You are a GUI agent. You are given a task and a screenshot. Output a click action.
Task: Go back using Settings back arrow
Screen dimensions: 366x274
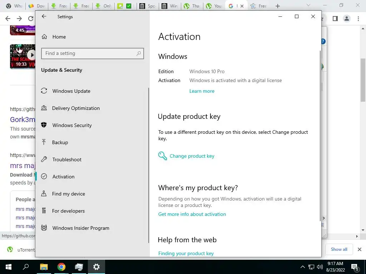point(44,16)
